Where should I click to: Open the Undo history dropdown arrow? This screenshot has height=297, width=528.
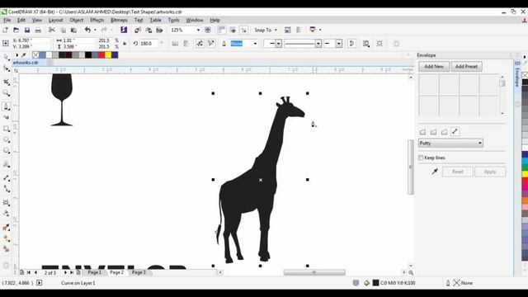pyautogui.click(x=95, y=30)
